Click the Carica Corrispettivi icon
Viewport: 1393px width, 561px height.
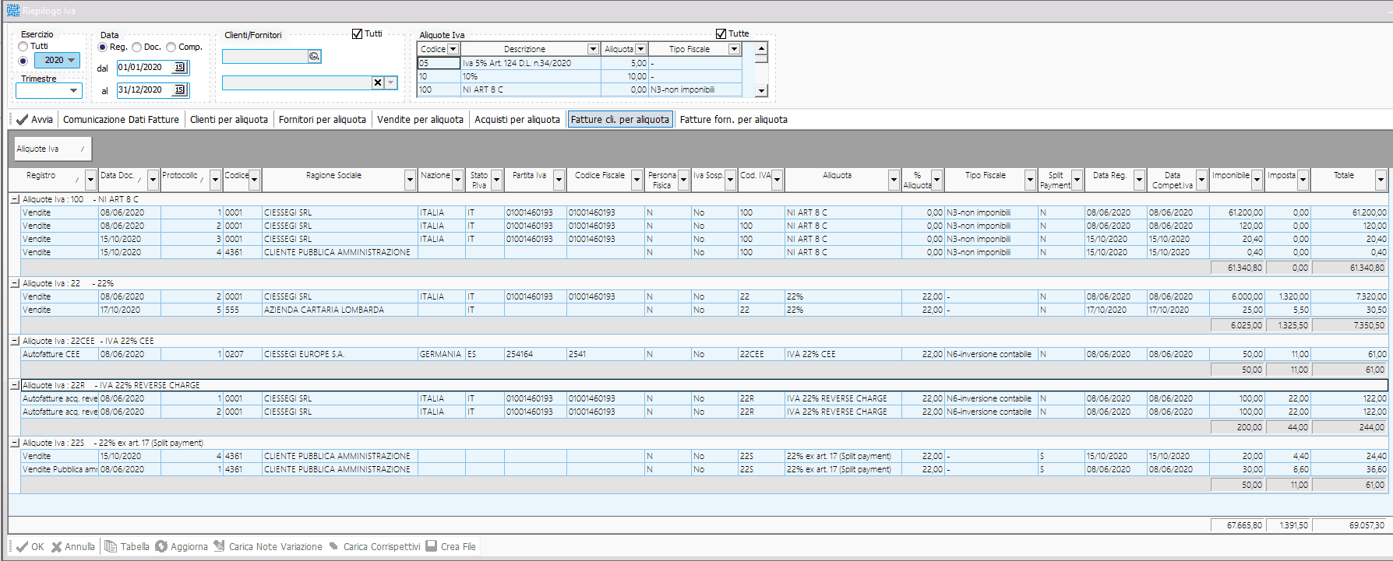[x=333, y=547]
